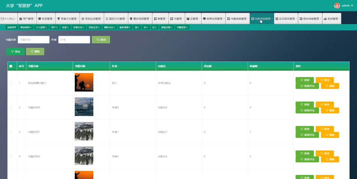Screen dimensions: 357x179
Task: Expand the 应征报名管理 dropdown chevron
Action: click(x=296, y=19)
